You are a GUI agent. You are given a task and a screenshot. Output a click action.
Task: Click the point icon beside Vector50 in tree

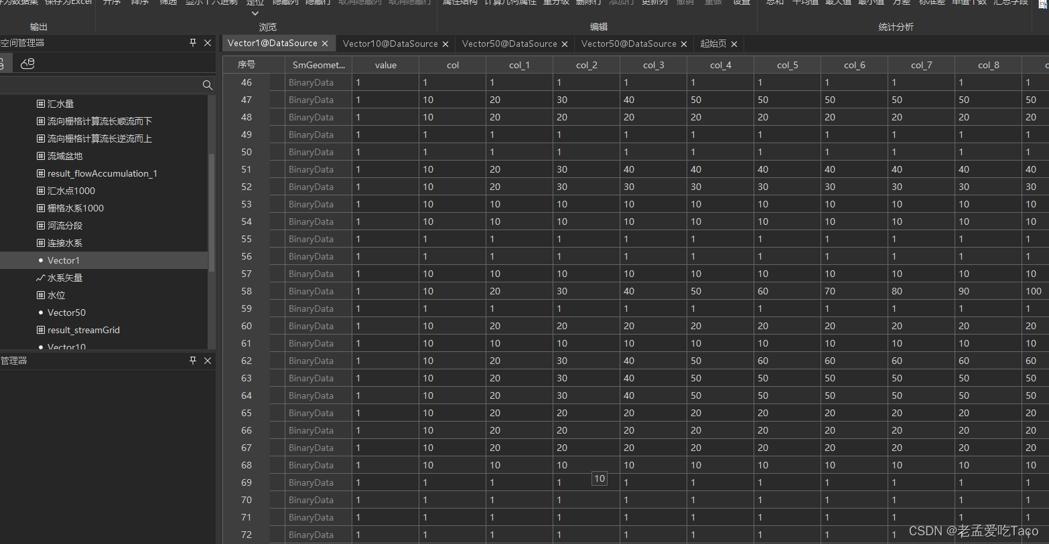(41, 312)
